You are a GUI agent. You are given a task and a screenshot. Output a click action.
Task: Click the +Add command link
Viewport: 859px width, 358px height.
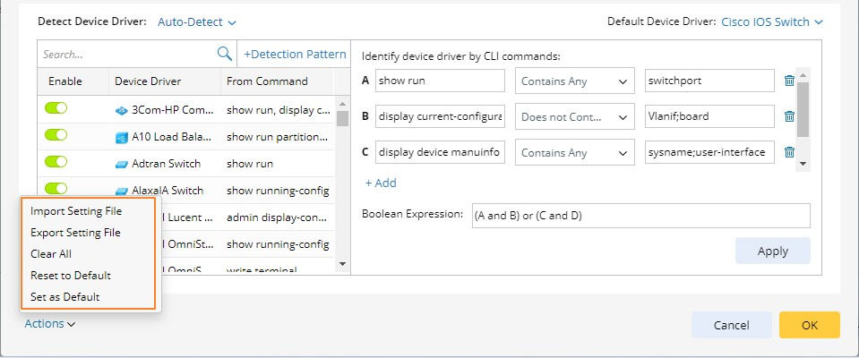pyautogui.click(x=381, y=183)
